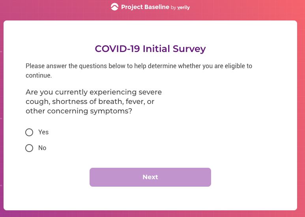Click the "verily" brand name in header
The height and width of the screenshot is (217, 305).
184,7
